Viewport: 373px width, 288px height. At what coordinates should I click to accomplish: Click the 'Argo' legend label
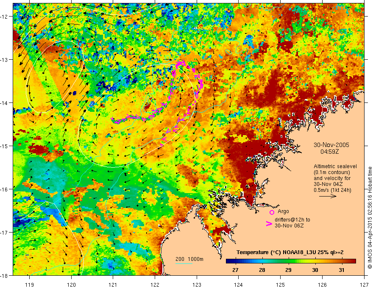[283, 211]
